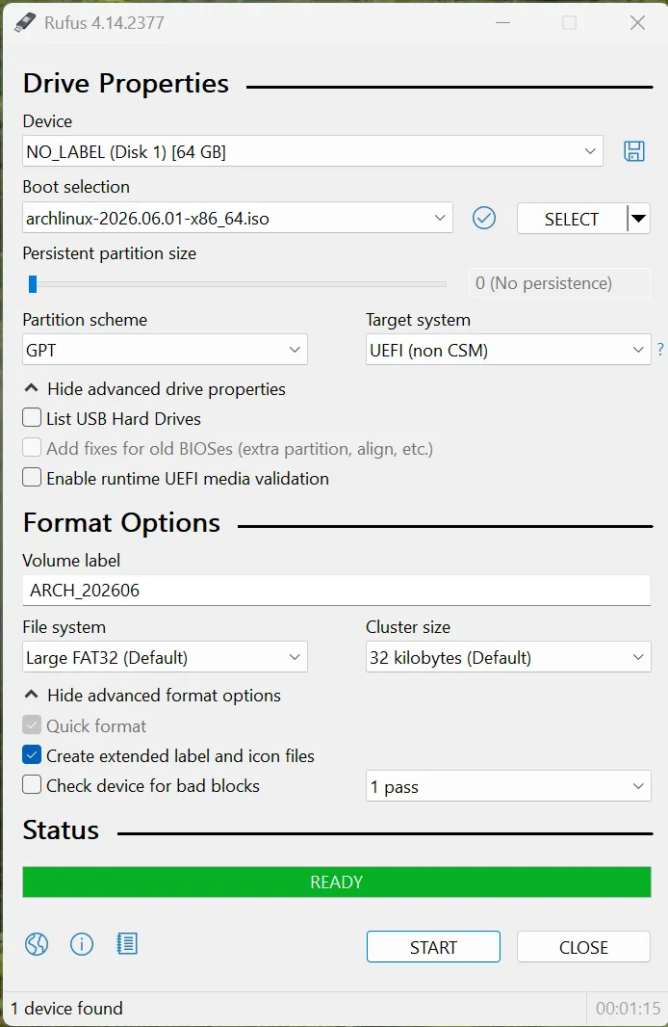668x1027 pixels.
Task: Click the Target system help question mark
Action: tap(660, 350)
